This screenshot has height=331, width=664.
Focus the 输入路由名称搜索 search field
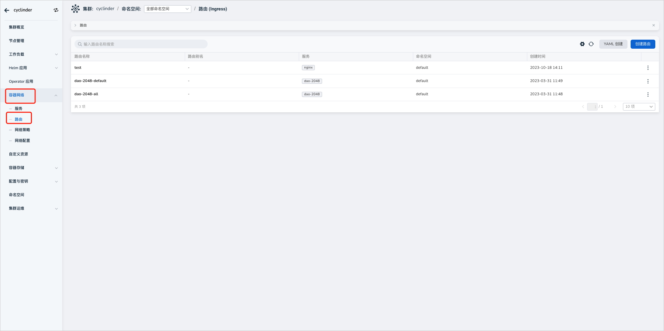click(x=141, y=44)
